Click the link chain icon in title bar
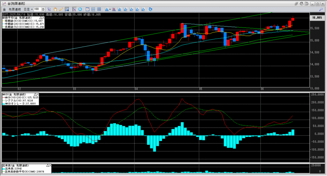 point(297,3)
